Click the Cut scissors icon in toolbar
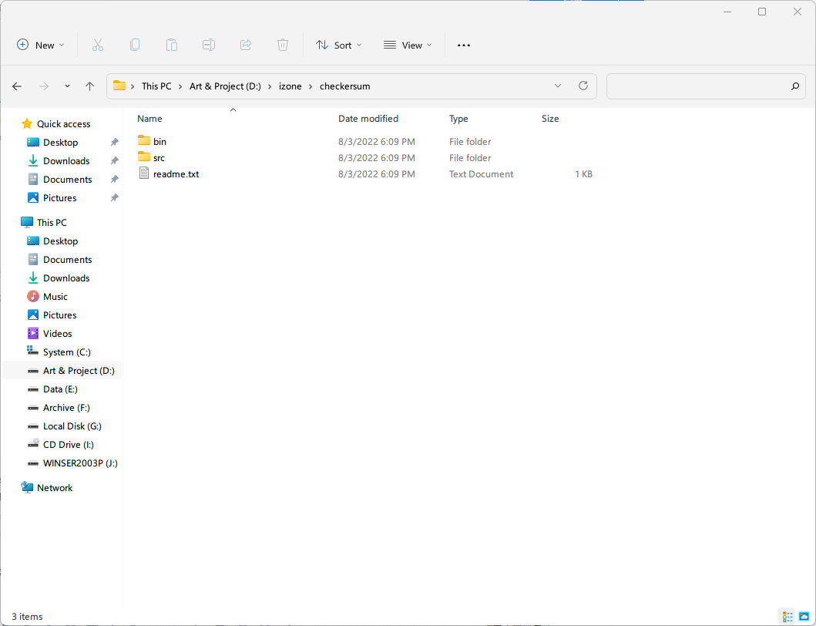The height and width of the screenshot is (626, 816). tap(98, 45)
